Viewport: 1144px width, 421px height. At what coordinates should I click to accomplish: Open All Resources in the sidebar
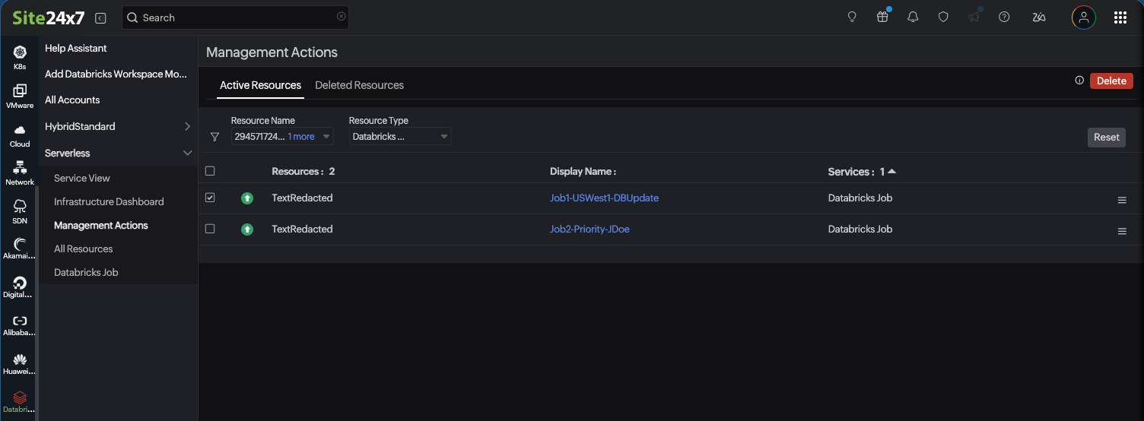pos(83,248)
